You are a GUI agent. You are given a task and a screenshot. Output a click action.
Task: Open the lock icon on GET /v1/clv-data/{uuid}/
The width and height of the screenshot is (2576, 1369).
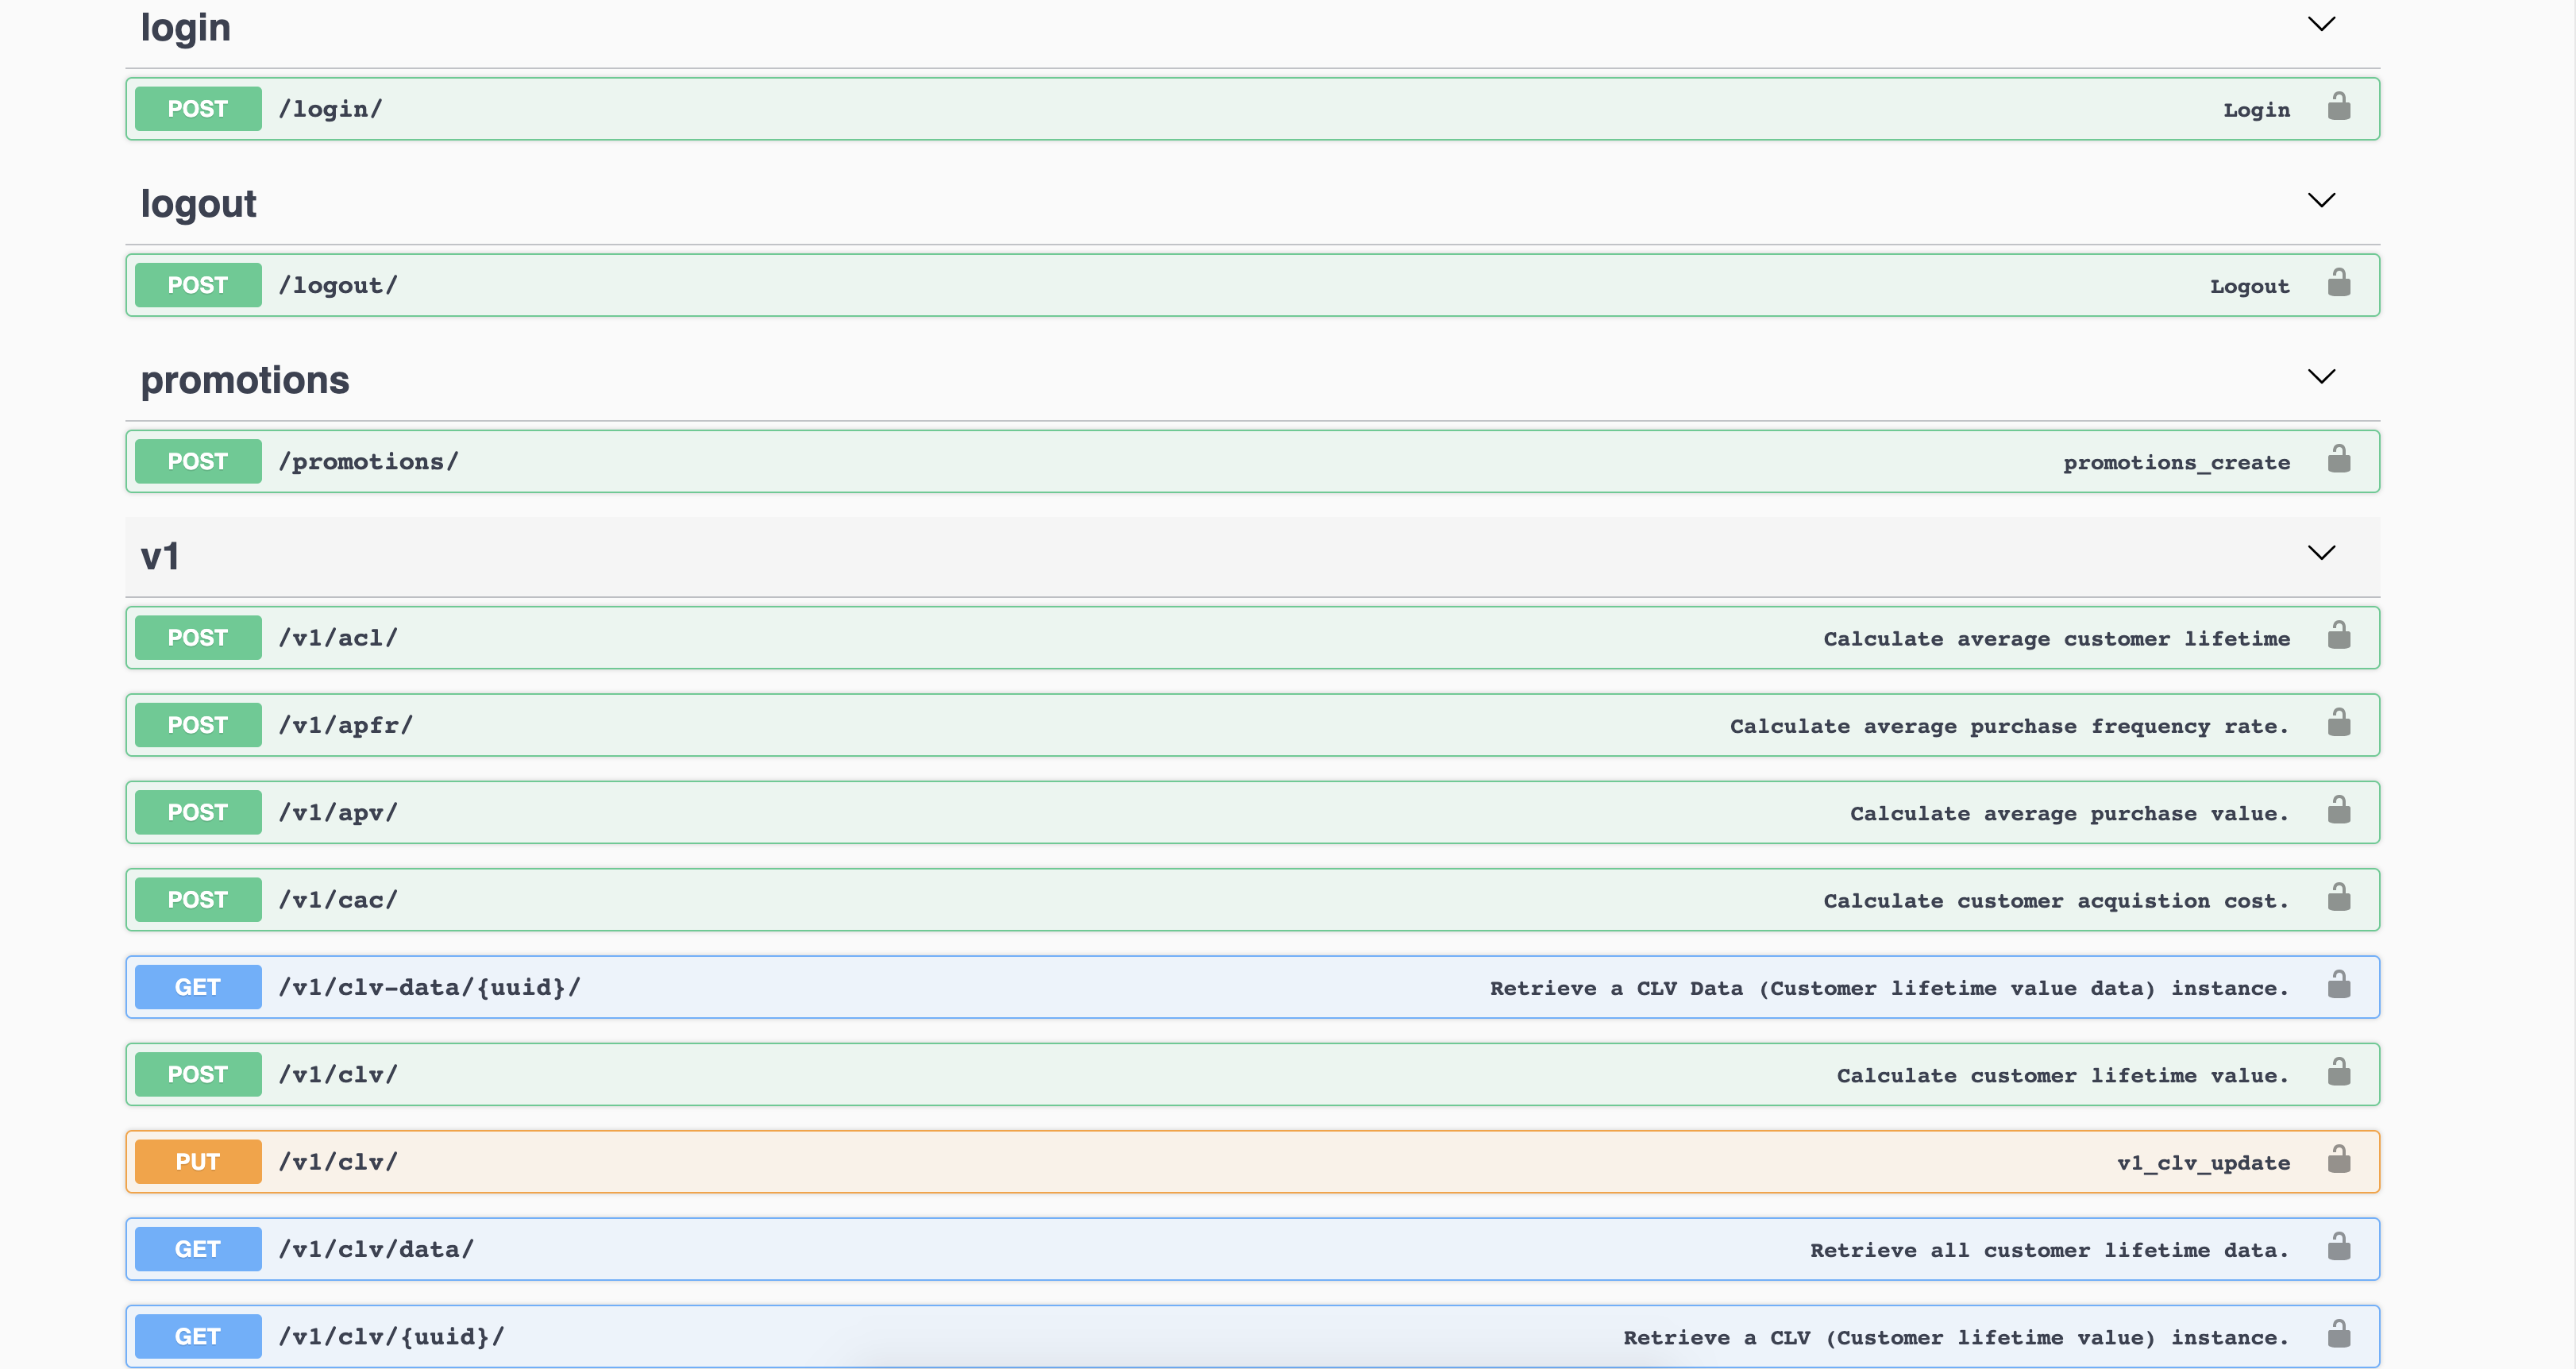coord(2340,986)
